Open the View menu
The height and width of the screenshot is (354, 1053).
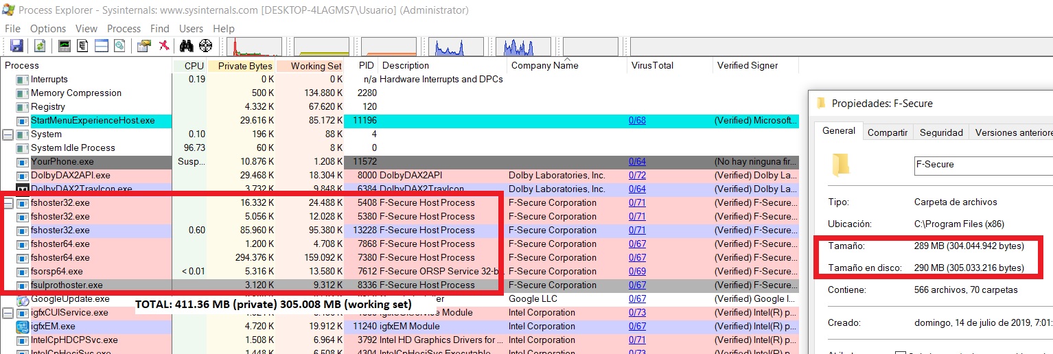pos(86,28)
